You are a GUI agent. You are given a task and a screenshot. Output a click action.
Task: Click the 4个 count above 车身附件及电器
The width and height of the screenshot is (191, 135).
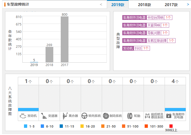(175, 81)
